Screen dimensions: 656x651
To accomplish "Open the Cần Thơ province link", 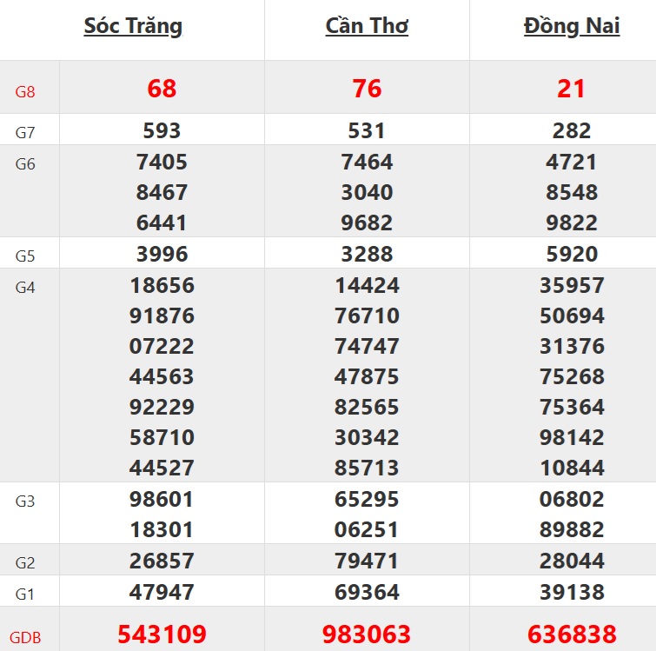I will click(x=367, y=26).
